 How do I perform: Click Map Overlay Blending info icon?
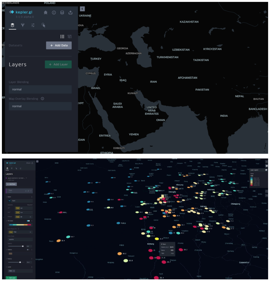tap(42, 99)
